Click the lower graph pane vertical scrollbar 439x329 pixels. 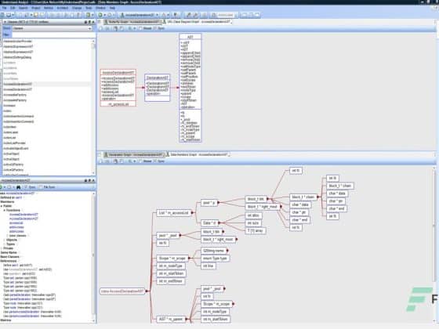(435, 244)
